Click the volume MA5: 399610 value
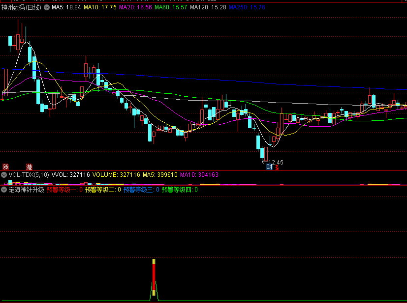Image resolution: width=407 pixels, height=303 pixels. point(160,175)
